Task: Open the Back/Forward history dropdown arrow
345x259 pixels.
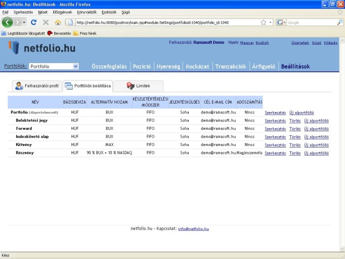Action: pos(24,23)
